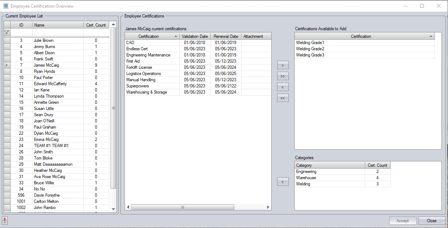This screenshot has width=448, height=228.
Task: Sort employees by Cert. Count column
Action: 96,25
